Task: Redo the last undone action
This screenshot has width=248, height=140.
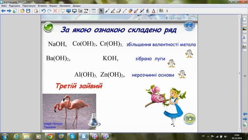Action: [x=49, y=11]
